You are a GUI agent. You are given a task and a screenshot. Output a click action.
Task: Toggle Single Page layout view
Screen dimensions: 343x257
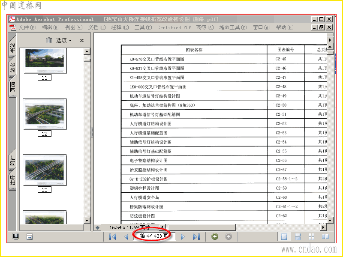(284, 236)
